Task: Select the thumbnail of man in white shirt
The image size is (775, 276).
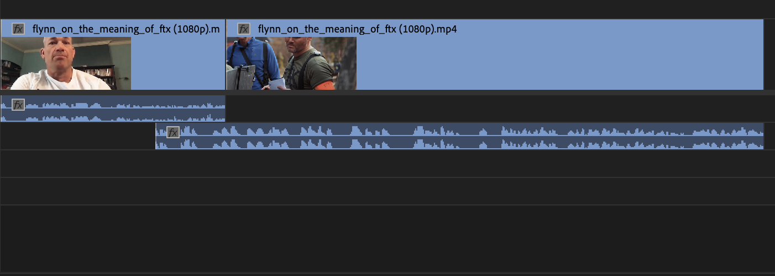Action: tap(66, 63)
